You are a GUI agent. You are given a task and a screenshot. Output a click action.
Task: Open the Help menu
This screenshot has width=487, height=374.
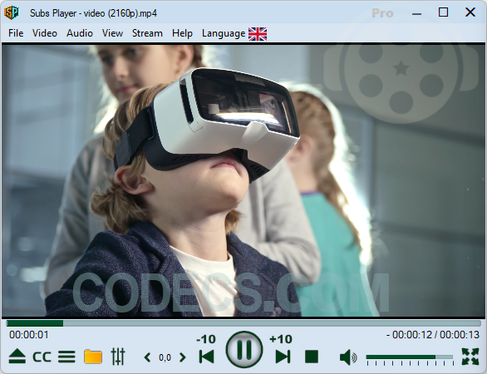click(182, 33)
